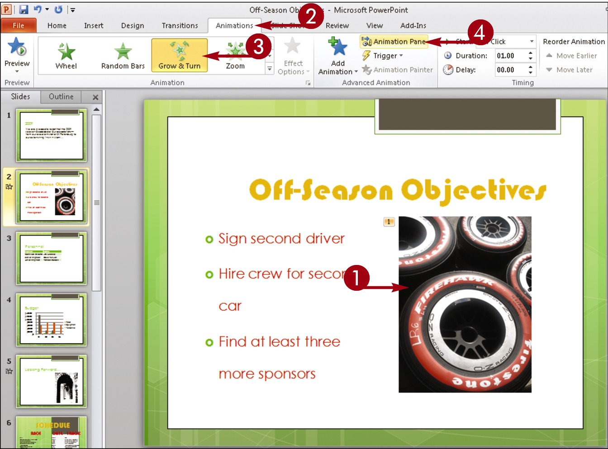Select the Animations ribbon tab

234,25
